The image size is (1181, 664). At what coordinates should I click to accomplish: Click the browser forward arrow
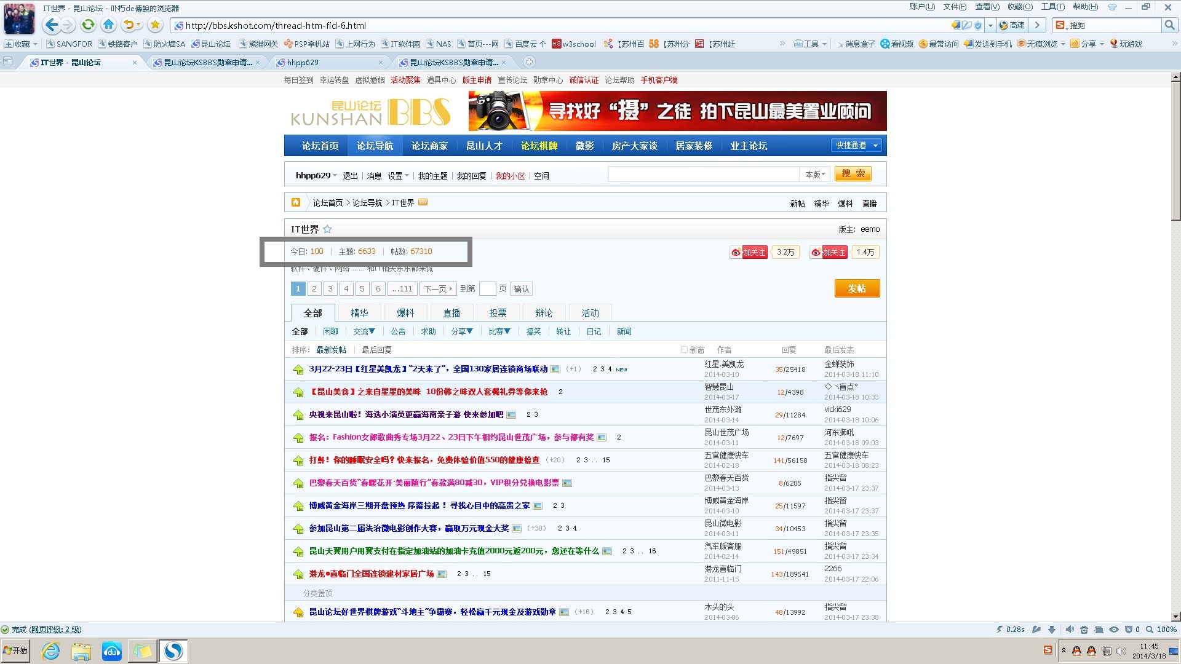click(x=68, y=25)
